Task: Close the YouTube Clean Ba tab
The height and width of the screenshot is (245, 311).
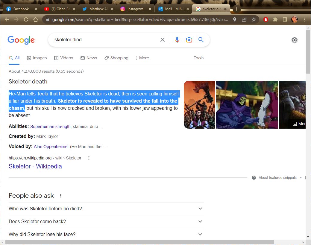Action: coord(74,9)
